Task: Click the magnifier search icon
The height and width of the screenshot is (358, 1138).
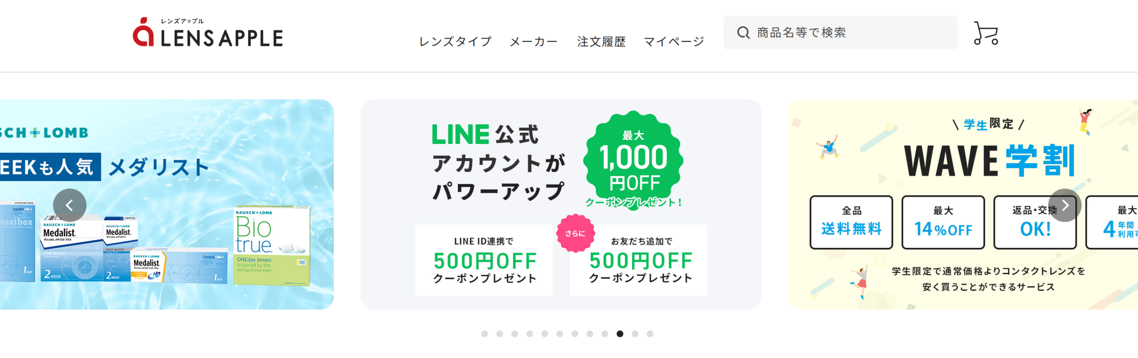Action: pyautogui.click(x=743, y=32)
